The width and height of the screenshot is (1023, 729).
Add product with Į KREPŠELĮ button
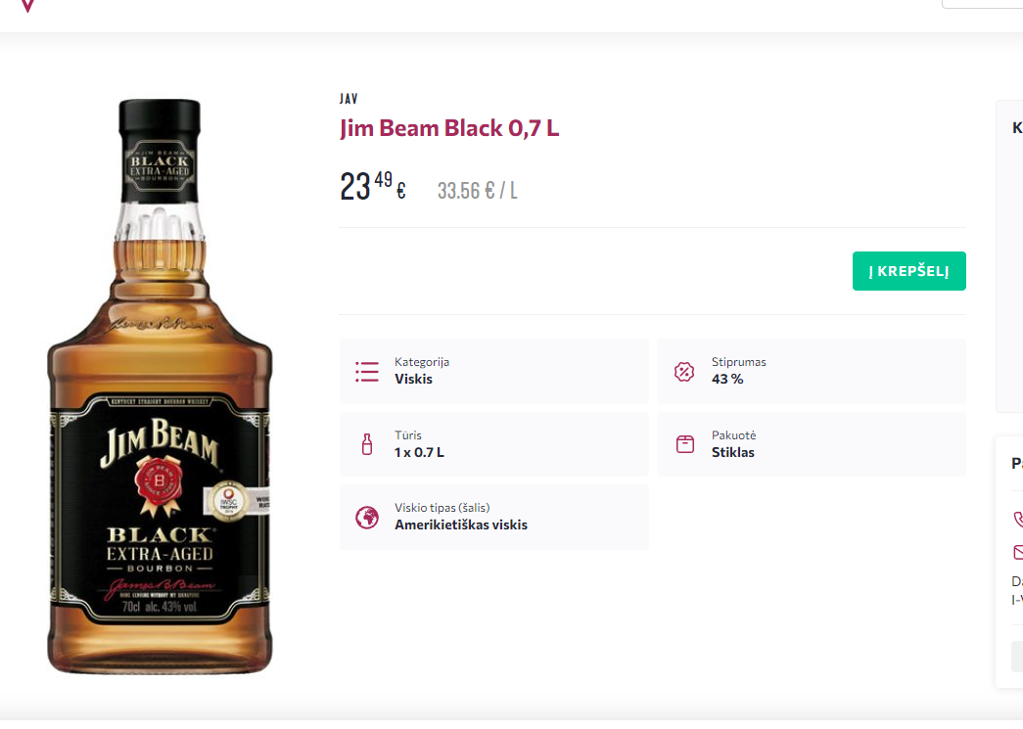[908, 271]
